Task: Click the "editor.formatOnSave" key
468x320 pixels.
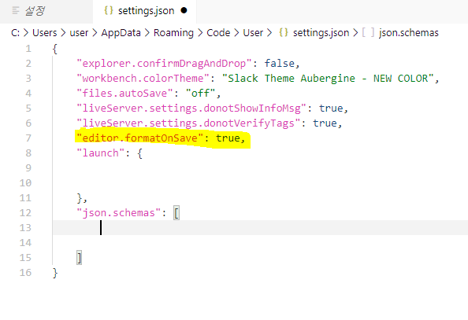Action: pyautogui.click(x=139, y=138)
